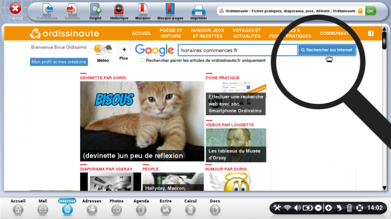This screenshot has height=219, width=391.
Task: Bookmark this page with Marquer
Action: tap(143, 11)
